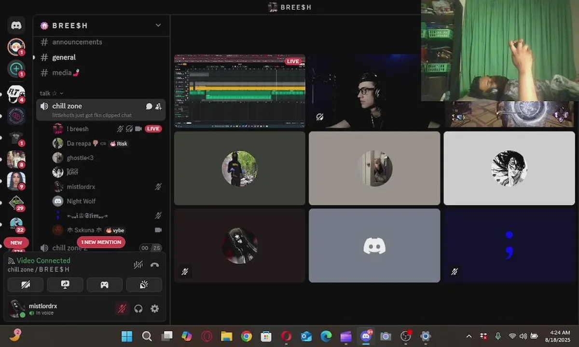Image resolution: width=579 pixels, height=347 pixels.
Task: Disconnect from the voice call
Action: coord(154,265)
